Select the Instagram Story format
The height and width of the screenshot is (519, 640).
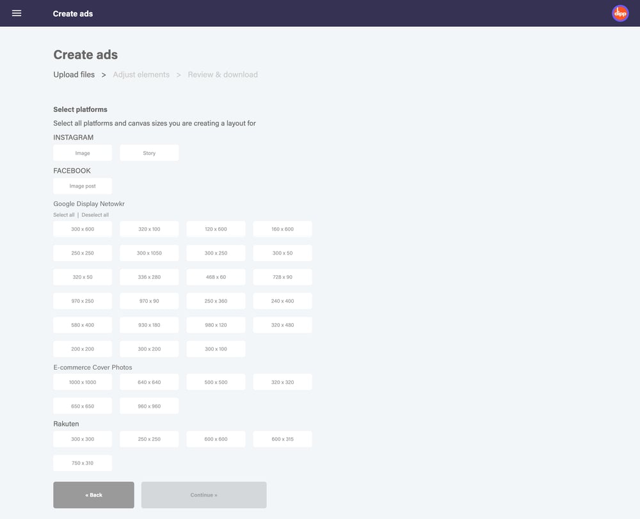(x=149, y=152)
